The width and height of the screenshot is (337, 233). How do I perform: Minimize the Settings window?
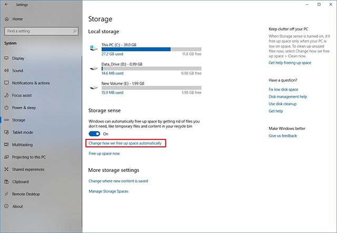click(308, 4)
